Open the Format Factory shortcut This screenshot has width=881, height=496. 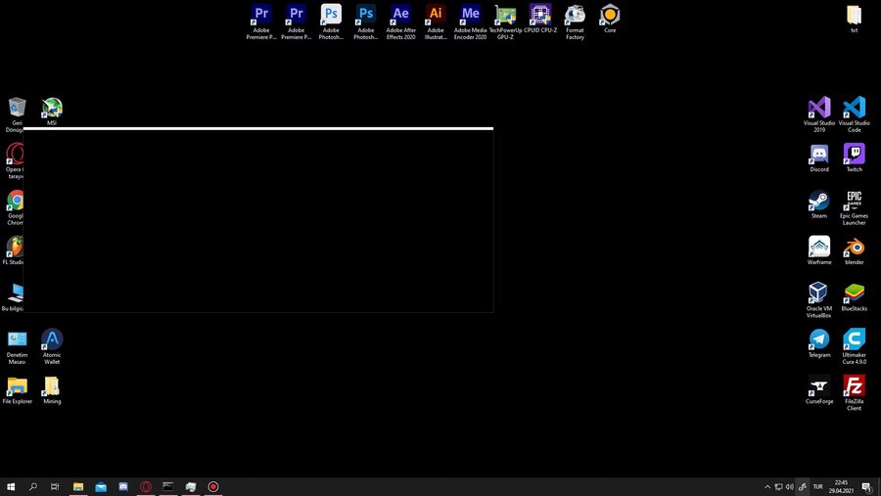[x=575, y=22]
